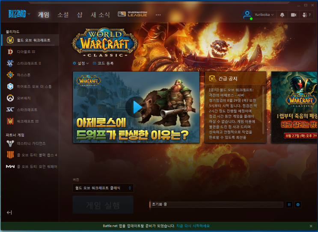Screen dimensions: 318x232
Task: Open Call of Duty Black Ops 4 icon
Action: coord(10,155)
